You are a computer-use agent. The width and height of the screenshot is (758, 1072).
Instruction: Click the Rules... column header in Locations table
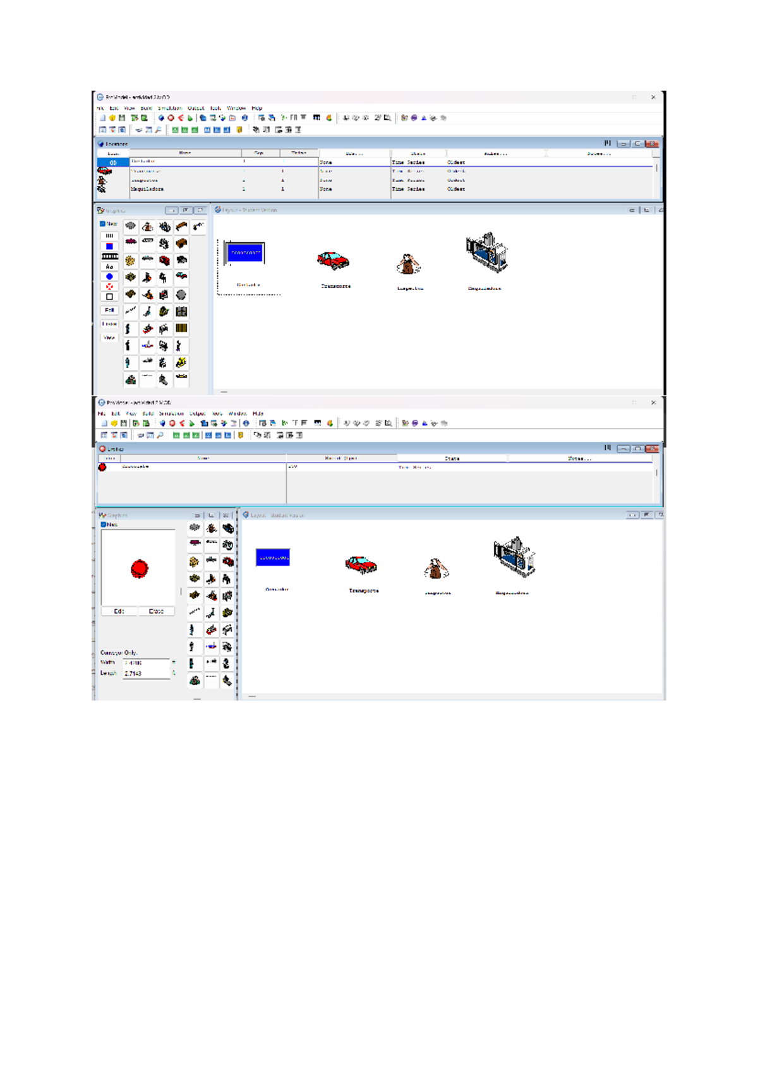point(496,153)
